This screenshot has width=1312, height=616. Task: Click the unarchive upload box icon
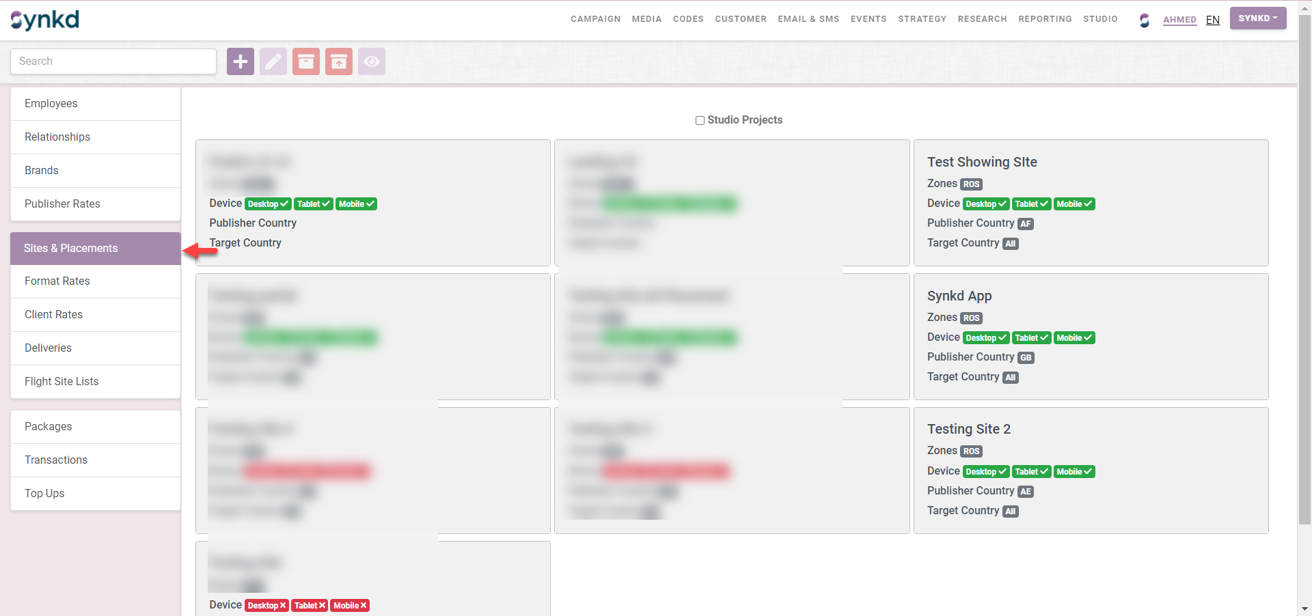339,61
